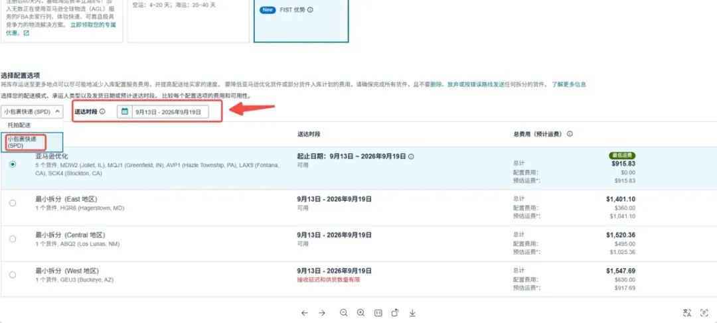Select 最小拆分 (West 地区) radio option
The height and width of the screenshot is (323, 717).
tap(13, 275)
